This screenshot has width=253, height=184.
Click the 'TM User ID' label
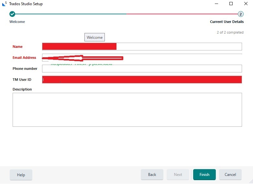22,80
